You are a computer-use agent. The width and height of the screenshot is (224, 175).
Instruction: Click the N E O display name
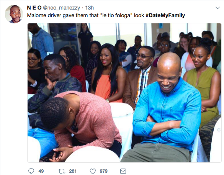[x=34, y=8]
